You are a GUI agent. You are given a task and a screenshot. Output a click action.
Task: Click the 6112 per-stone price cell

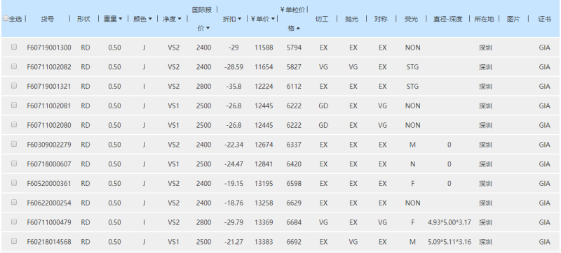point(294,86)
